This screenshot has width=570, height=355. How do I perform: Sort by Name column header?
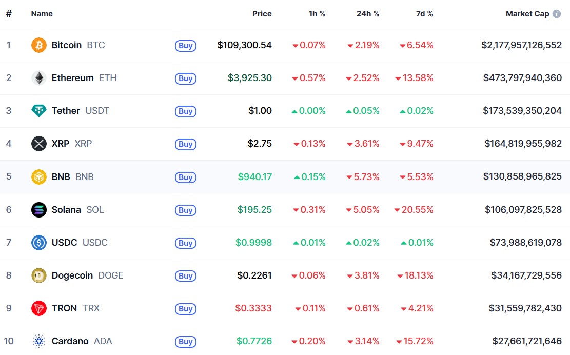click(x=42, y=14)
